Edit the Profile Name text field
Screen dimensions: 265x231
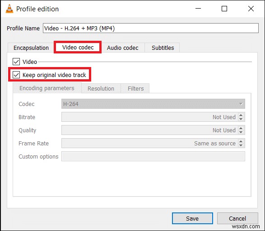(x=151, y=28)
